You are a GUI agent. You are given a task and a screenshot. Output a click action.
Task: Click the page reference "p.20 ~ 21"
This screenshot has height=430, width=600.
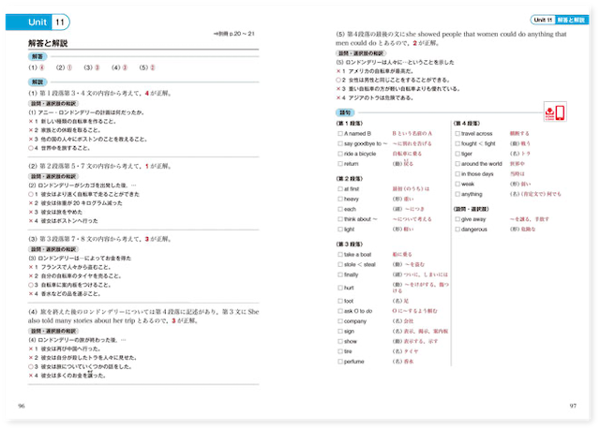242,34
